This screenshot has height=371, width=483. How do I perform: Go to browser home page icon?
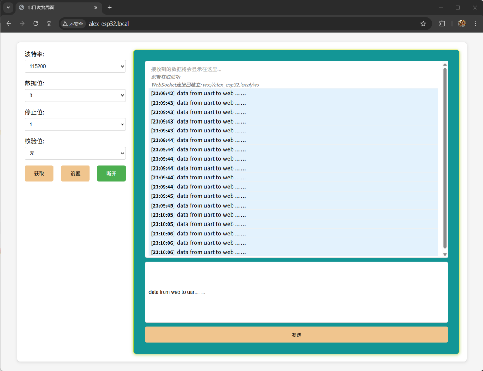pyautogui.click(x=49, y=24)
